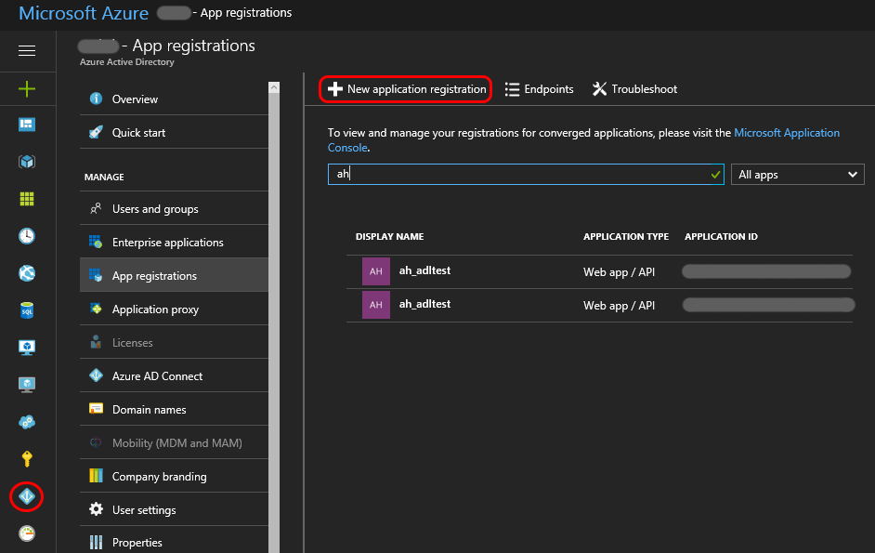Click the Azure AD Connect diamond icon
Viewport: 875px width, 553px height.
pyautogui.click(x=96, y=375)
